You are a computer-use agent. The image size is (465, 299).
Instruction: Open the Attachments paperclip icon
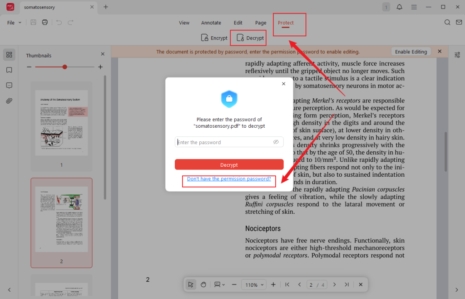pyautogui.click(x=9, y=101)
